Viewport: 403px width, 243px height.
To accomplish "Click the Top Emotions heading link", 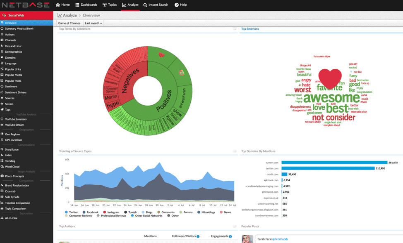I will [x=250, y=29].
